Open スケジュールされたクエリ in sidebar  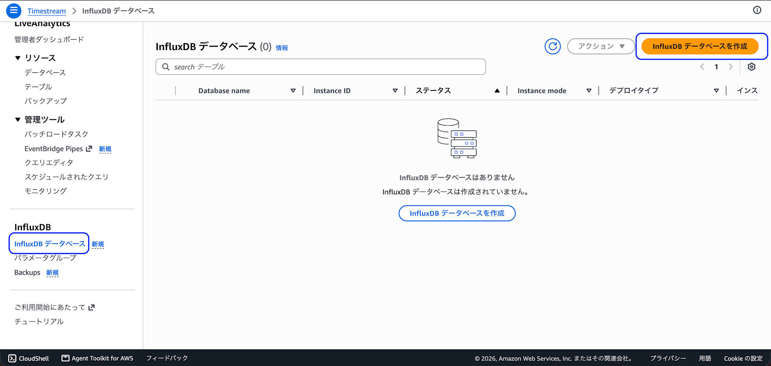[x=67, y=177]
